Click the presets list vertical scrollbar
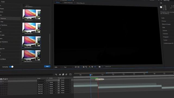Viewport: 174px width, 98px height. click(x=50, y=49)
